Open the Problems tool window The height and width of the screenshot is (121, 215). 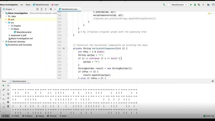[27, 116]
